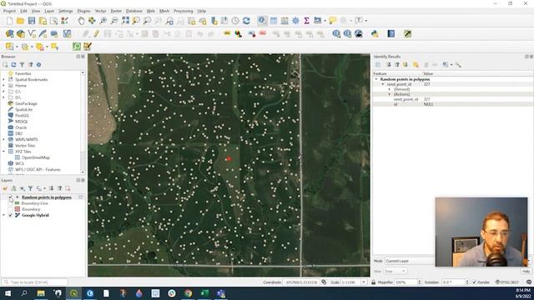Toggle the Render checkbox in status bar
The width and height of the screenshot is (534, 300).
[474, 282]
